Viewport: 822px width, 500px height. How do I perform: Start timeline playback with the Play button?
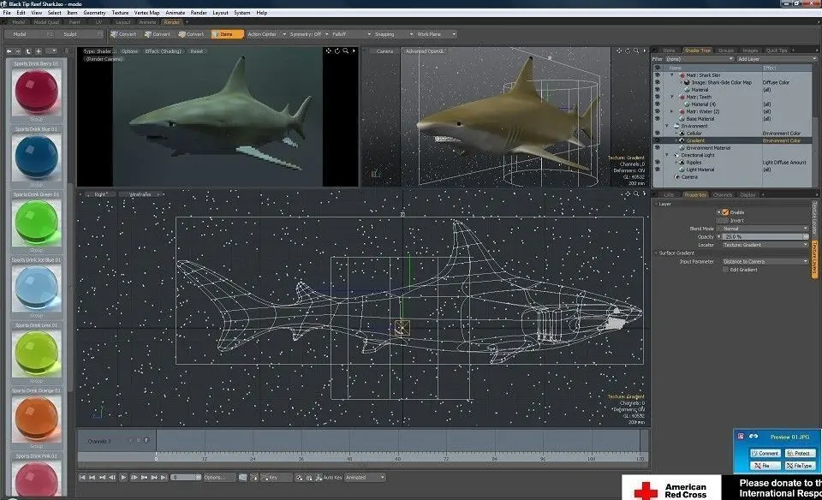pyautogui.click(x=123, y=478)
